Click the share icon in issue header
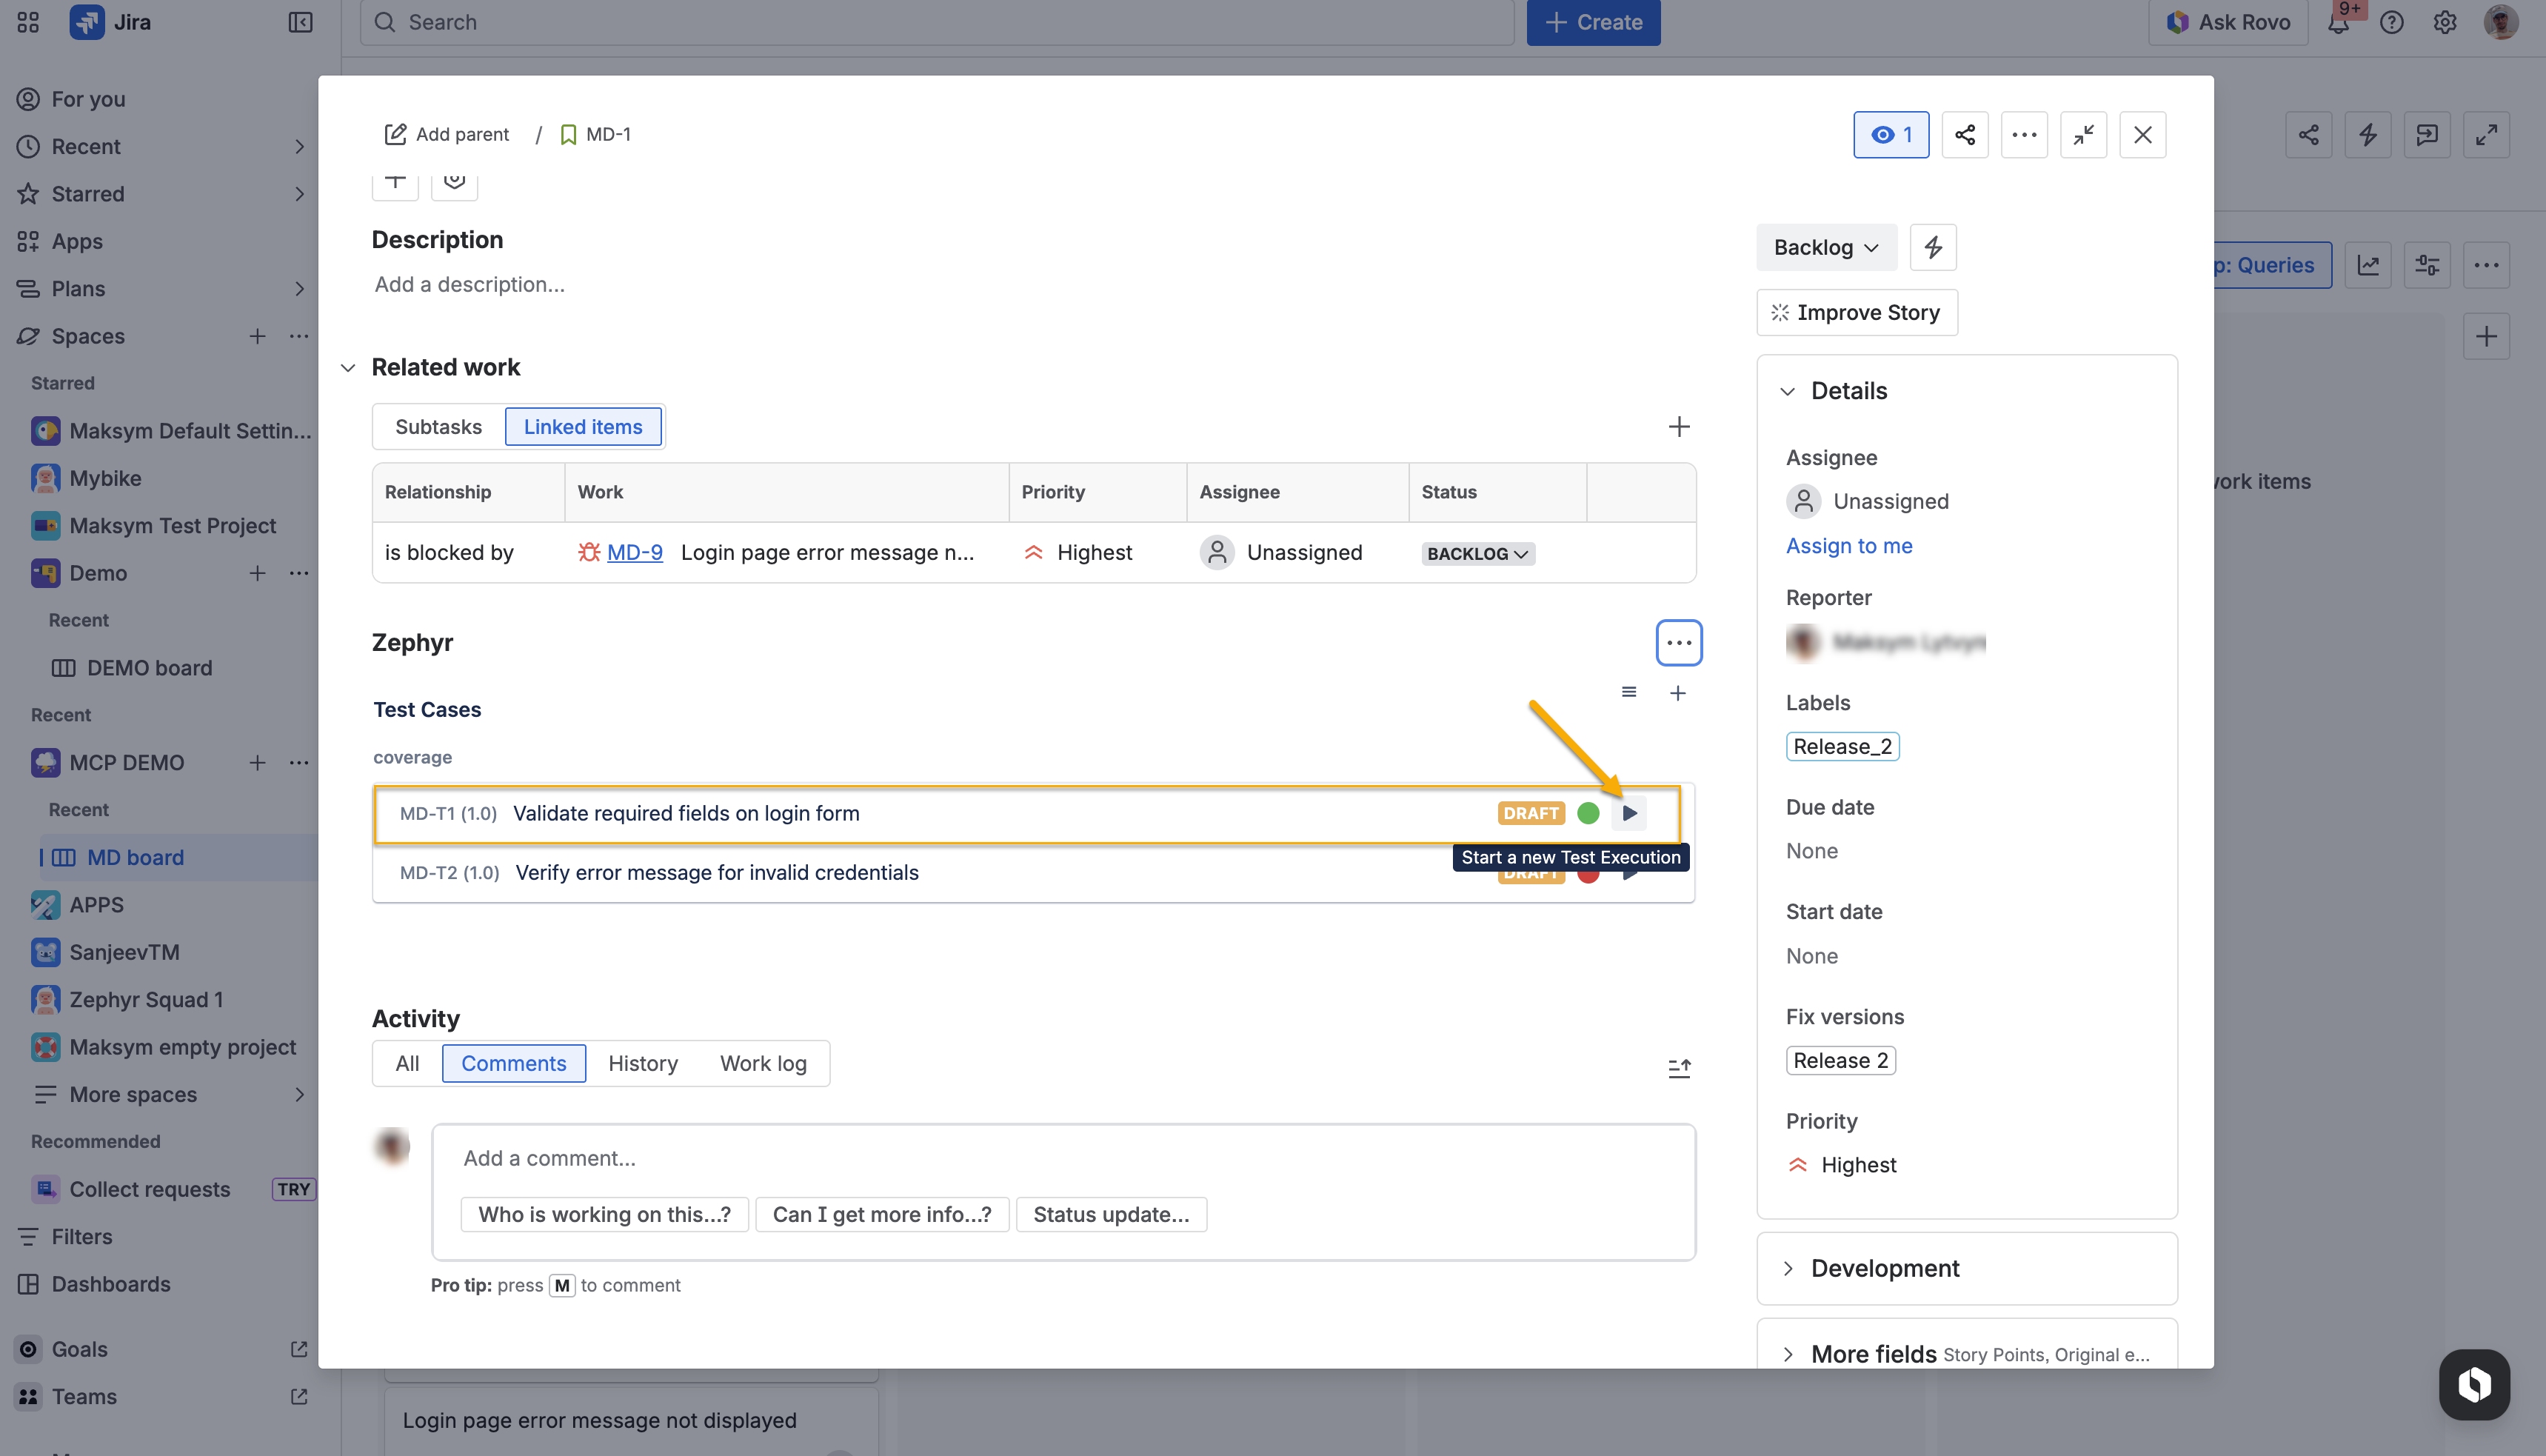The image size is (2546, 1456). pos(1964,134)
